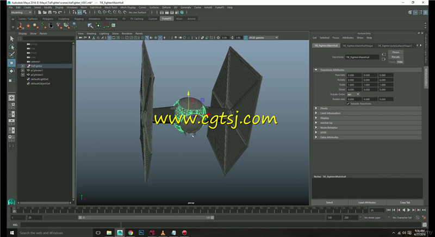Click Select button at panel bottom
435x237 pixels.
click(x=330, y=203)
